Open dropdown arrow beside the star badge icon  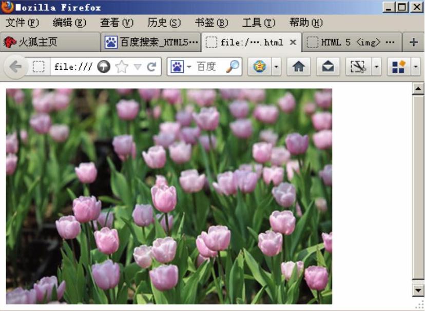click(276, 67)
